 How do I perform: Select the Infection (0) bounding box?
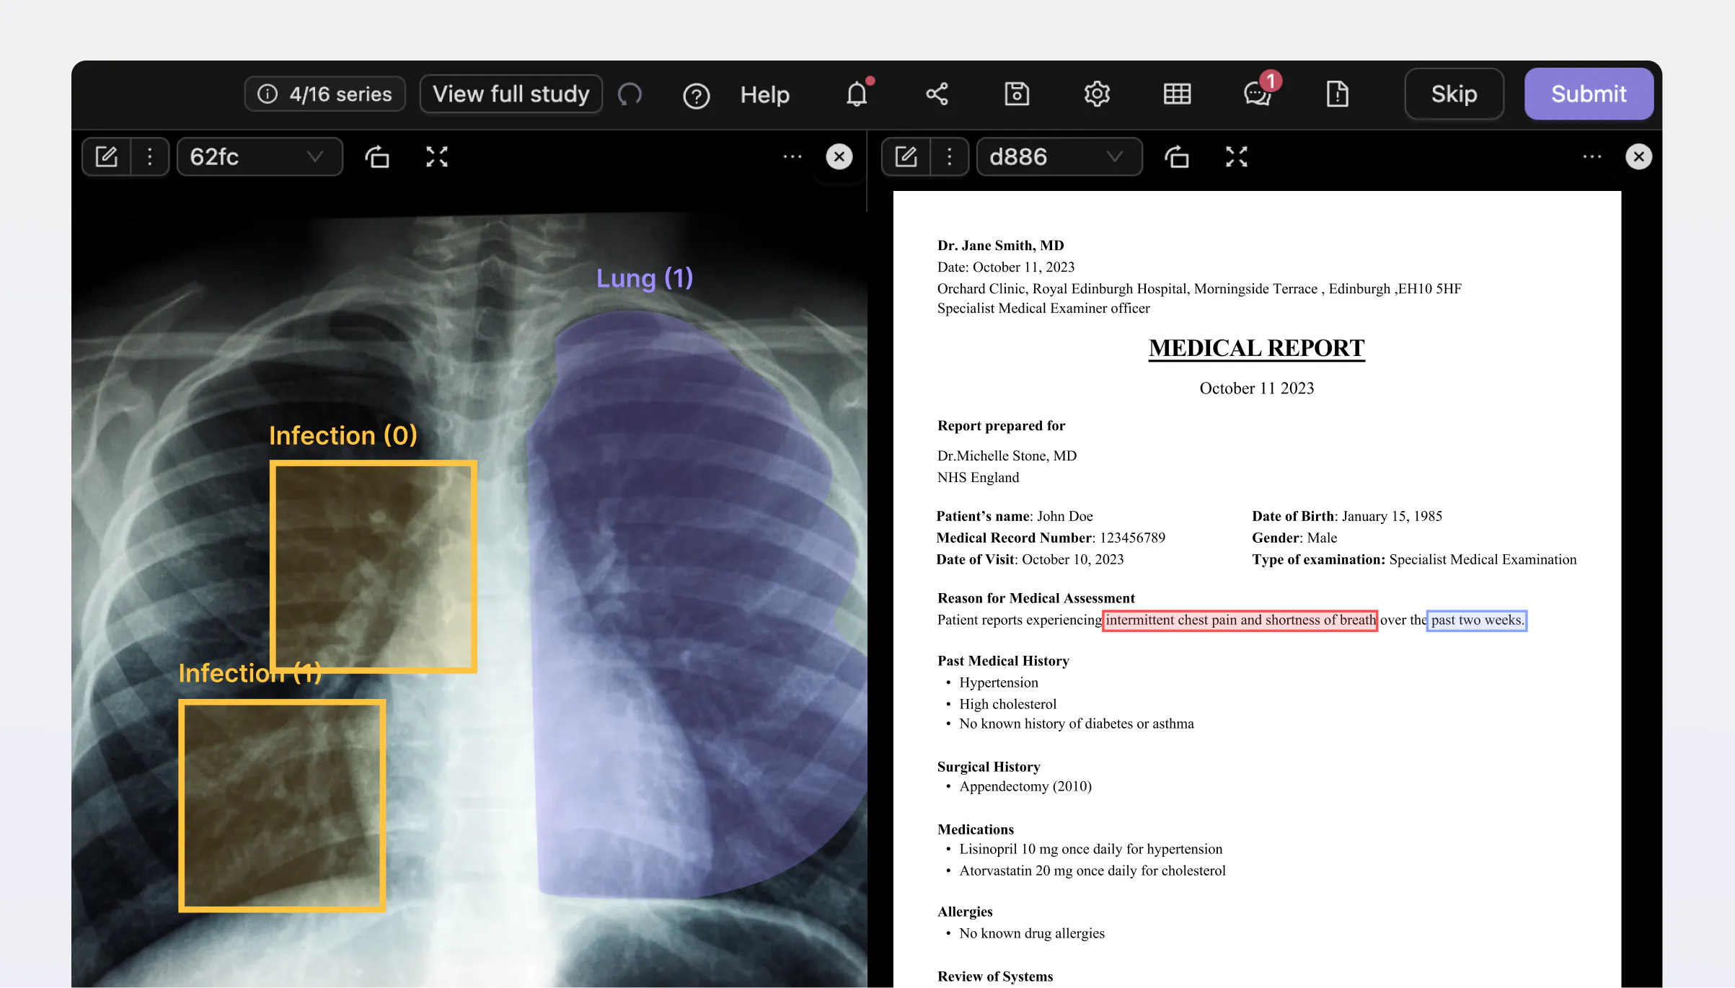pos(373,566)
